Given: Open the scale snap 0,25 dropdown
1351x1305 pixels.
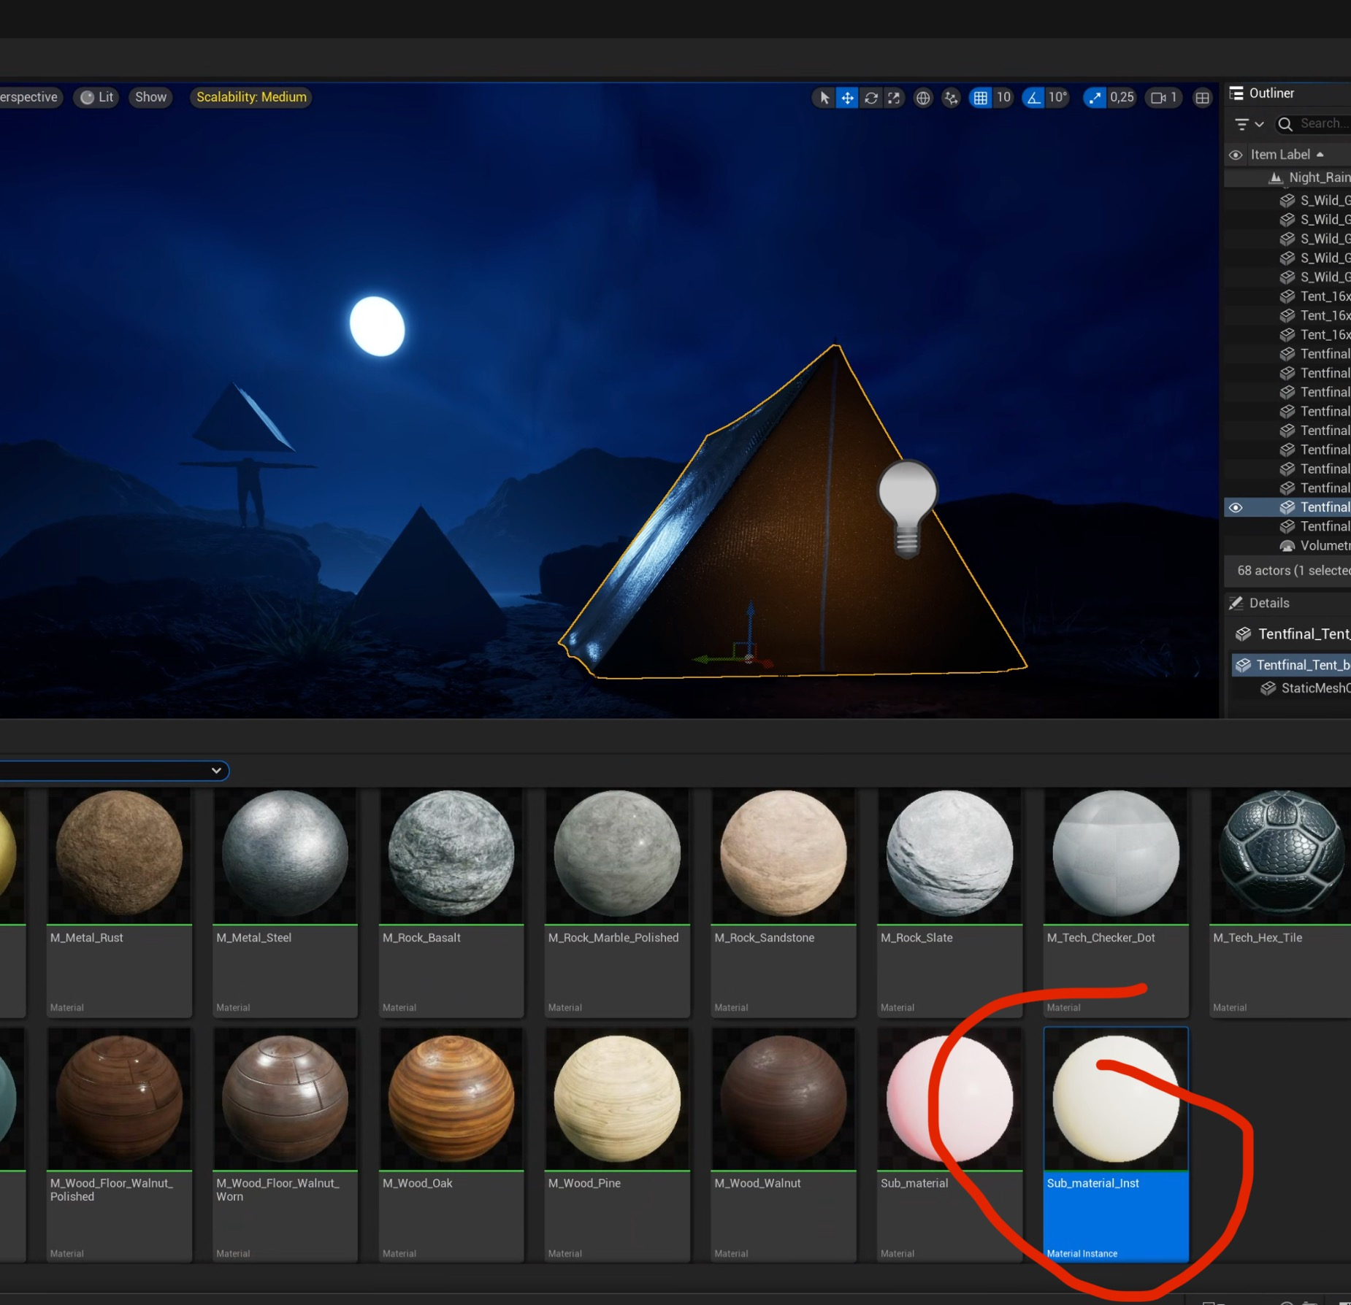Looking at the screenshot, I should [x=1122, y=98].
